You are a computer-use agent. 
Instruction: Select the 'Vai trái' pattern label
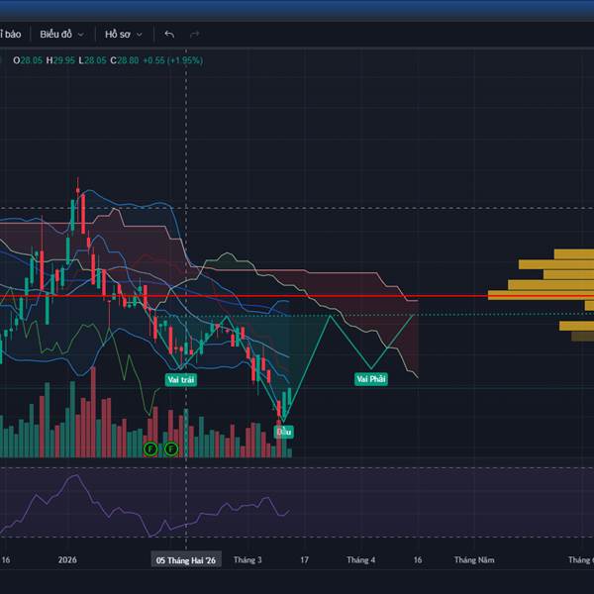coord(180,379)
